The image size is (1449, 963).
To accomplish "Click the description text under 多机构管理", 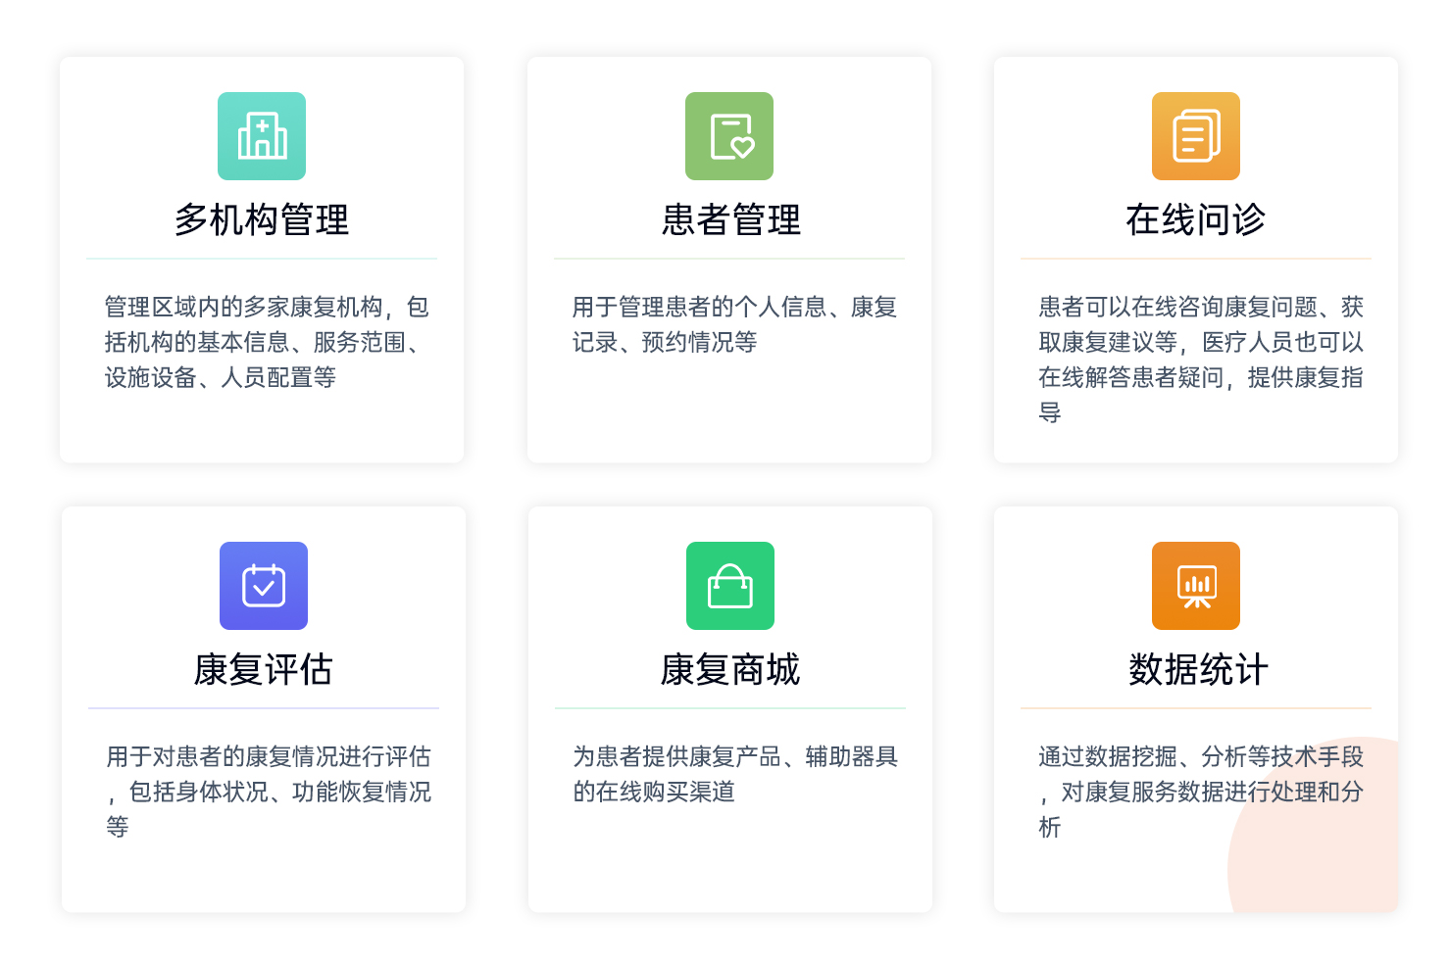I will 267,342.
